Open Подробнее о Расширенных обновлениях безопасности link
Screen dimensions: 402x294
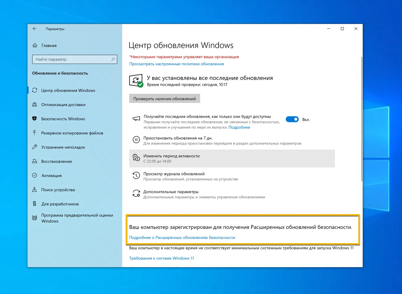click(182, 238)
